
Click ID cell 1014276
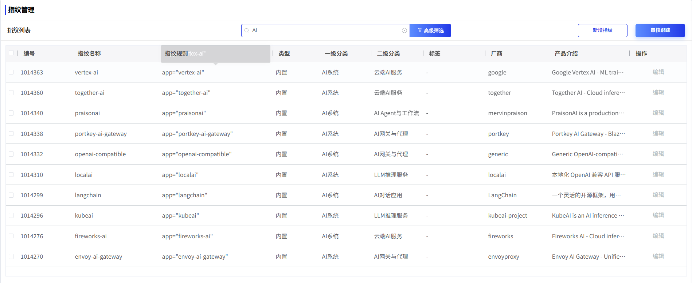point(32,236)
